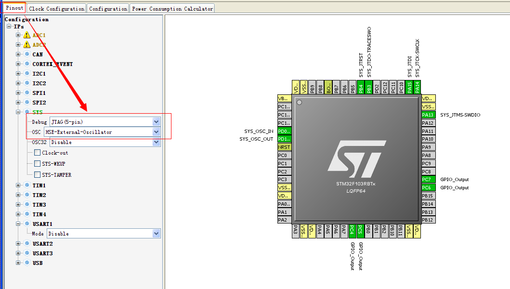The image size is (510, 289).
Task: Select pin PC7 on the chip
Action: point(428,180)
